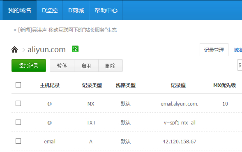Click the green 添加记录 button
This screenshot has width=242, height=152.
point(29,66)
